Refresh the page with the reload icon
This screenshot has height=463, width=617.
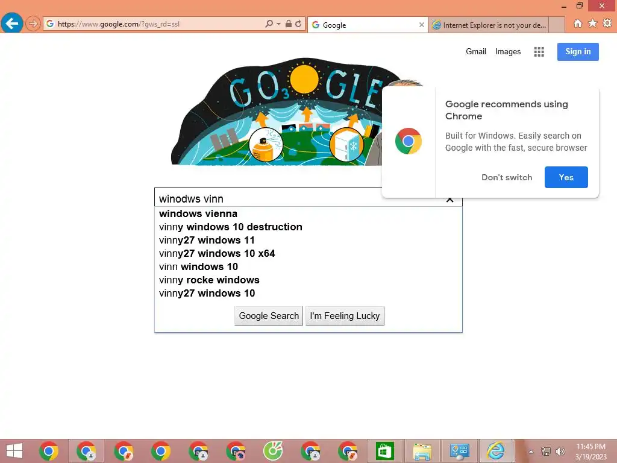tap(299, 24)
